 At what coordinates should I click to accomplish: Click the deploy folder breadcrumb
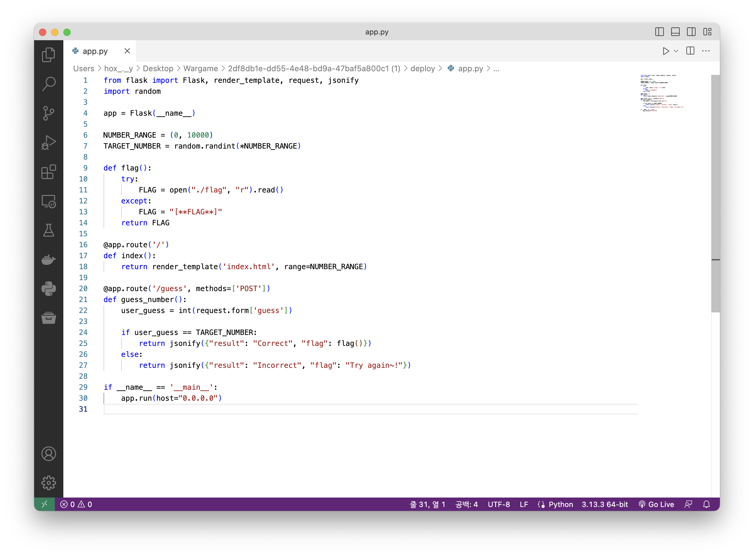click(x=422, y=69)
